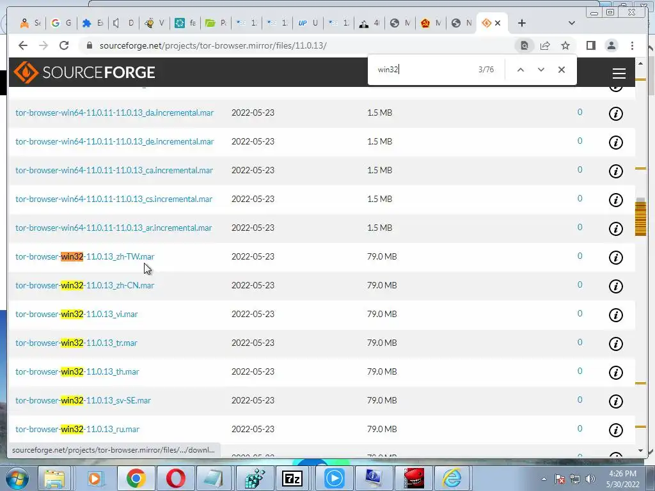The height and width of the screenshot is (491, 655).
Task: Download tor-browser-win32-11.0.13_tr.mar
Action: 77,343
